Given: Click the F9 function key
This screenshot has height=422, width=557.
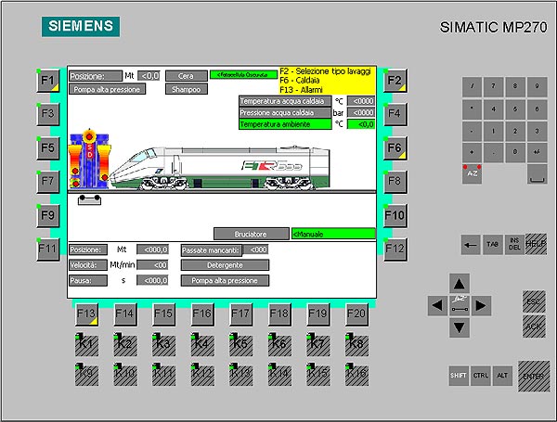Looking at the screenshot, I should coord(48,215).
